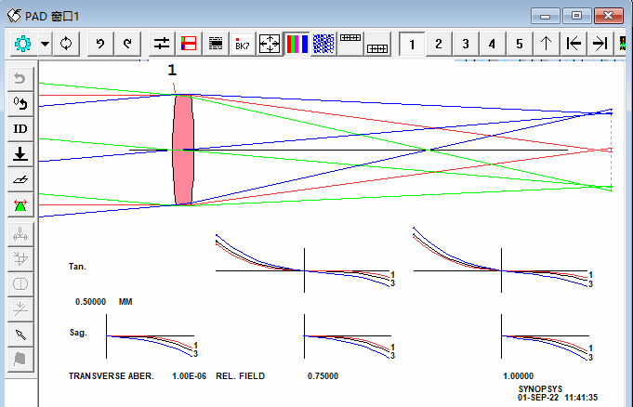The height and width of the screenshot is (407, 633).
Task: Select configuration button 4
Action: pos(493,44)
